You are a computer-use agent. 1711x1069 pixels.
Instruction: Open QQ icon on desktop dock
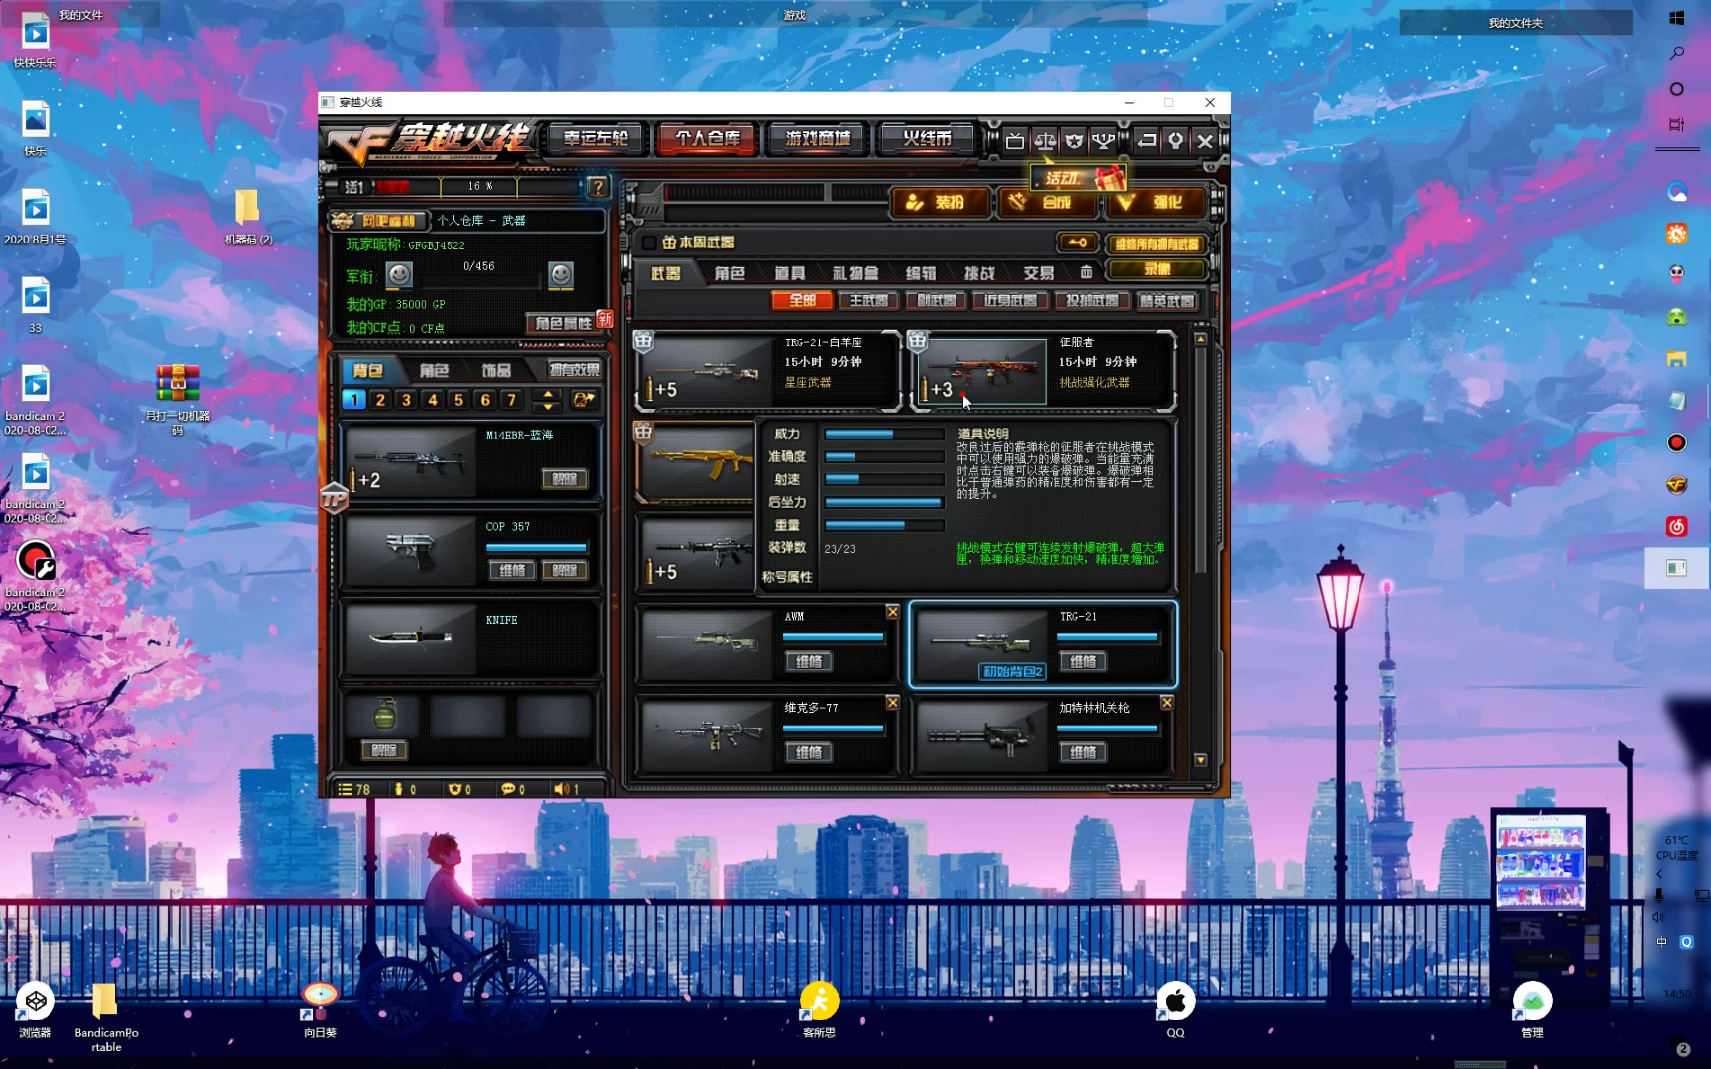(x=1175, y=1010)
